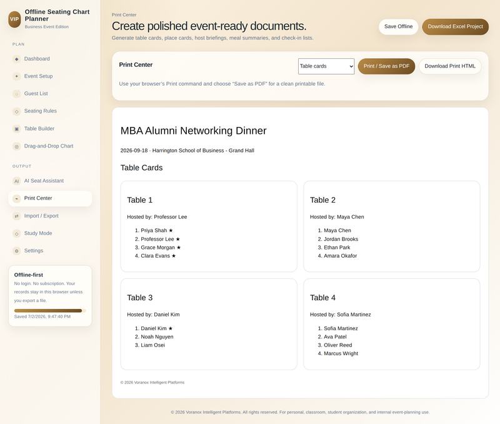Open the Table cards document dropdown
500x424 pixels.
pos(326,66)
